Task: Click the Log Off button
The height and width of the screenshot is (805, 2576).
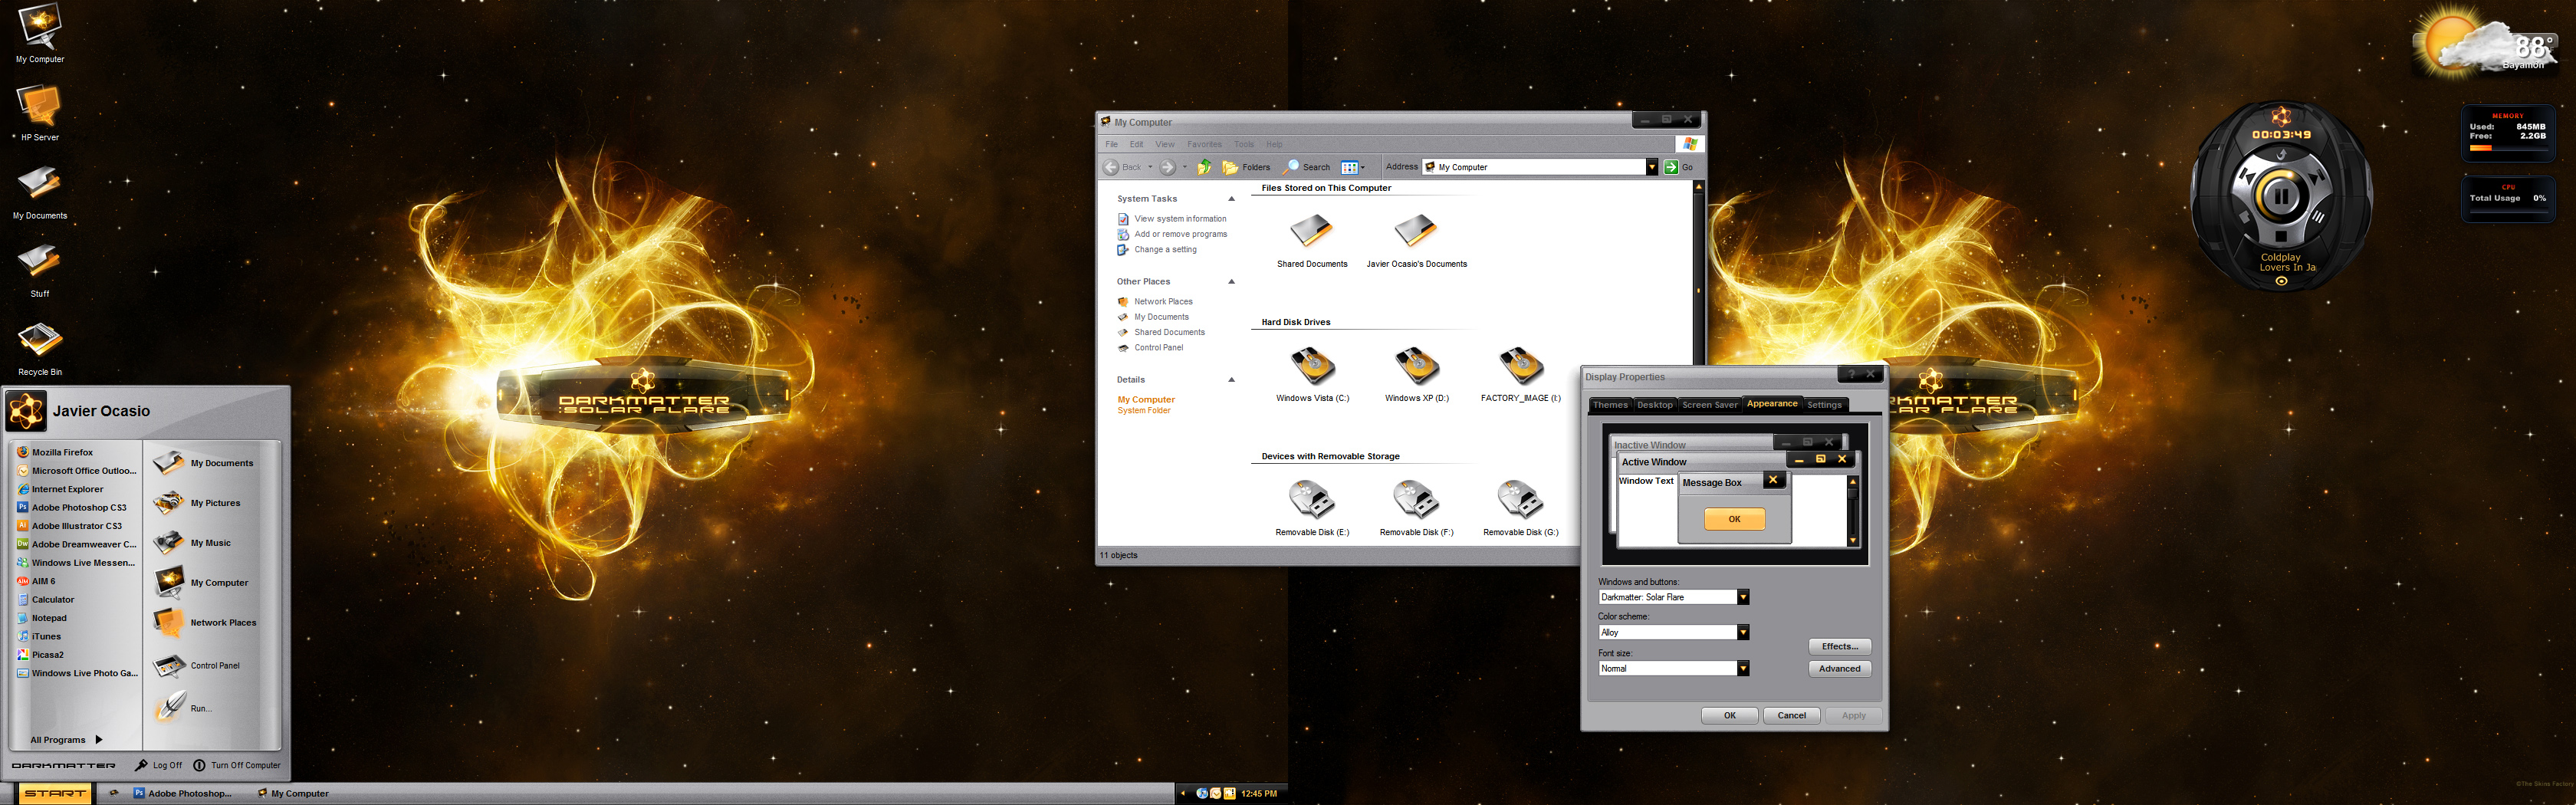Action: tap(159, 765)
